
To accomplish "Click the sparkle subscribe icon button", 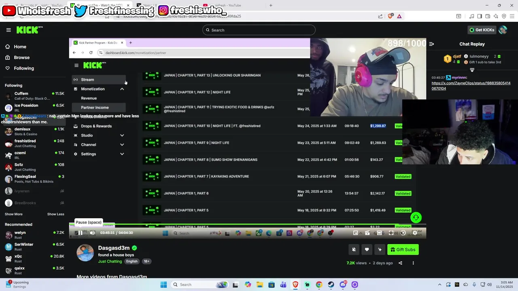I will point(380,250).
